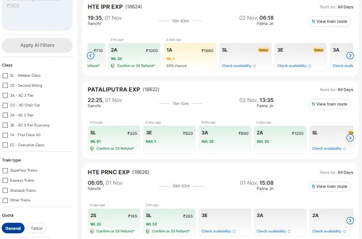Screen dimensions: 362x239
Task: Refresh SL Tatkal availability for HTE IPR EXP
Action: coord(254,66)
